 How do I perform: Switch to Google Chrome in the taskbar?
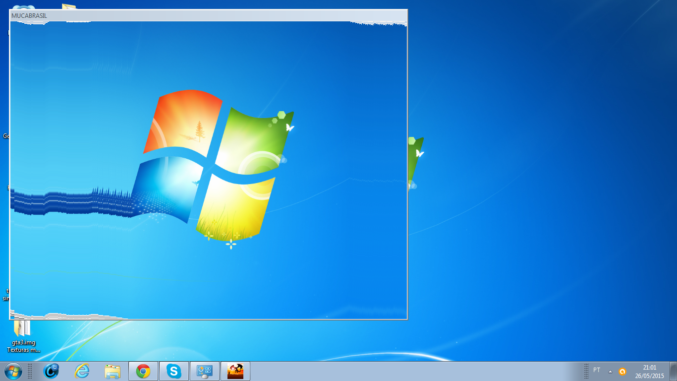pyautogui.click(x=143, y=371)
